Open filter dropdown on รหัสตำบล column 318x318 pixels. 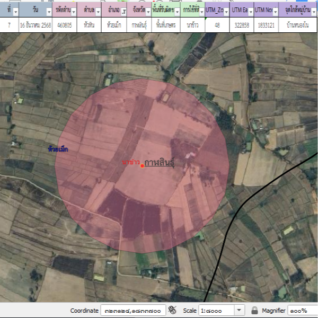pyautogui.click(x=74, y=11)
